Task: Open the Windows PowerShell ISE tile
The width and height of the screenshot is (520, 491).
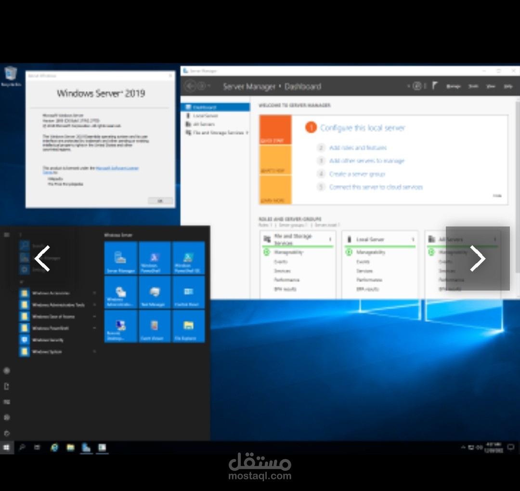Action: pos(188,258)
